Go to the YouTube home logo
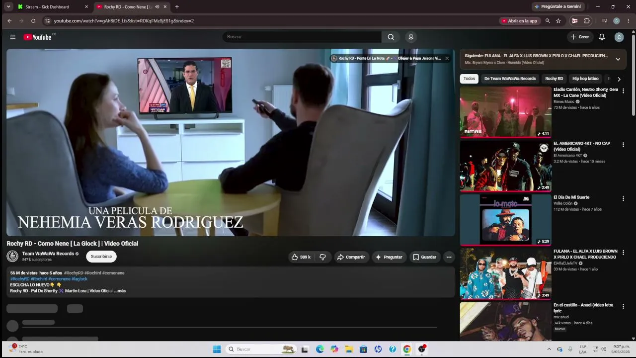Viewport: 636px width, 358px height. tap(37, 37)
